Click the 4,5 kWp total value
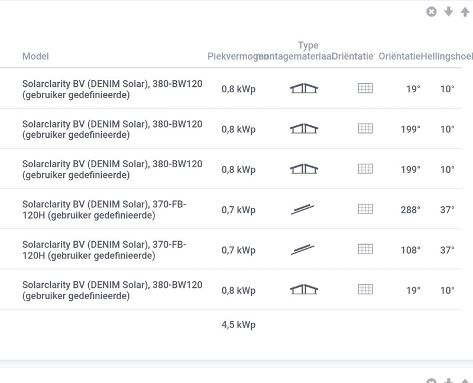The image size is (473, 383). [238, 324]
